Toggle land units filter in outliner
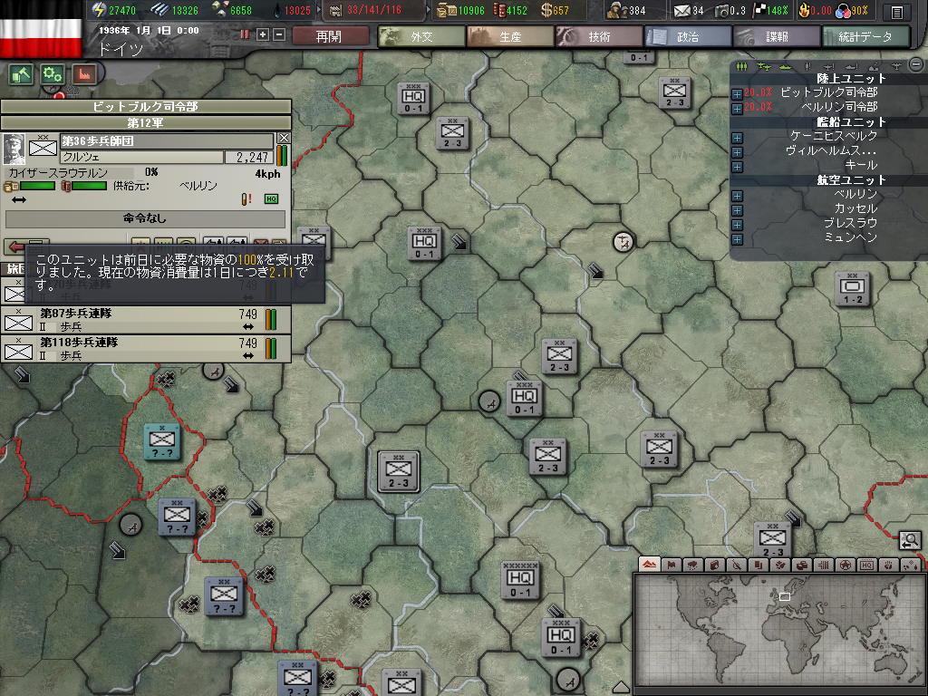This screenshot has width=928, height=696. click(x=741, y=65)
